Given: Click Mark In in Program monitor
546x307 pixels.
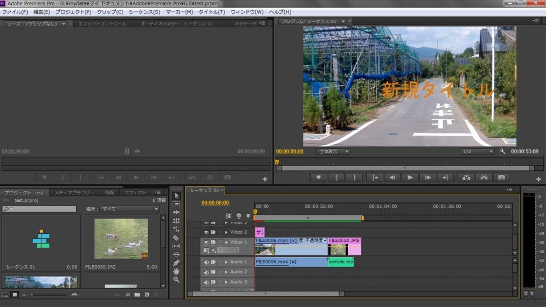Looking at the screenshot, I should (336, 178).
